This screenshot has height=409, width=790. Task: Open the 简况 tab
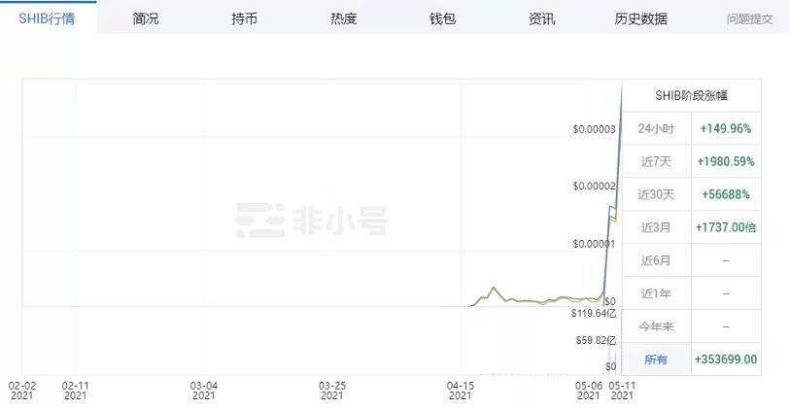tap(146, 19)
